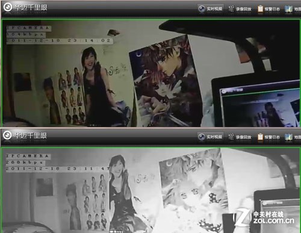Click IPCAMERA label in the color feed

click(28, 28)
